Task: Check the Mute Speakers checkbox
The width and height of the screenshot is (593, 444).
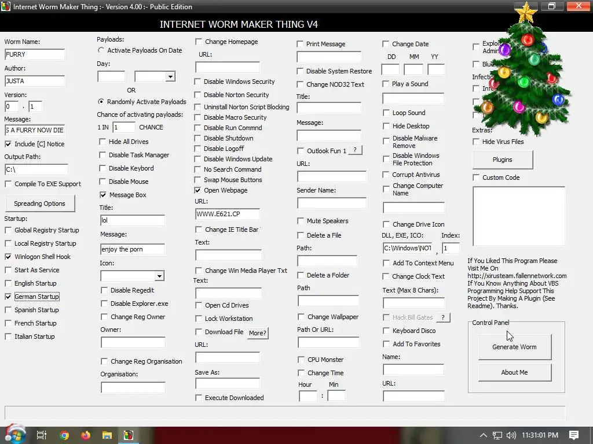Action: 301,221
